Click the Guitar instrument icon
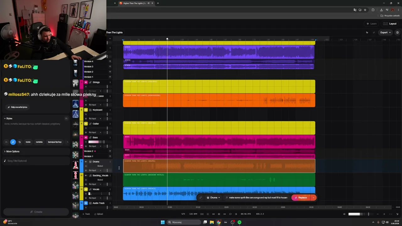This screenshot has width=402, height=226. (x=90, y=124)
